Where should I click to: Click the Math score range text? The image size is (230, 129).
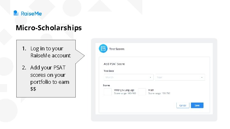(x=159, y=93)
